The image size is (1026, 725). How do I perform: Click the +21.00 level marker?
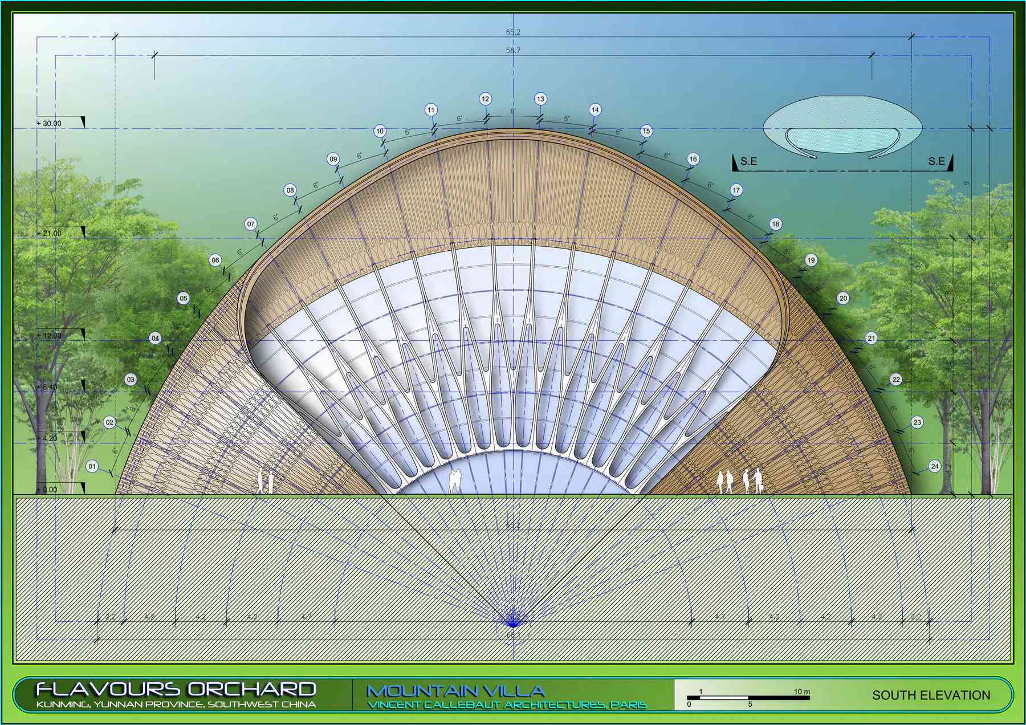50,233
